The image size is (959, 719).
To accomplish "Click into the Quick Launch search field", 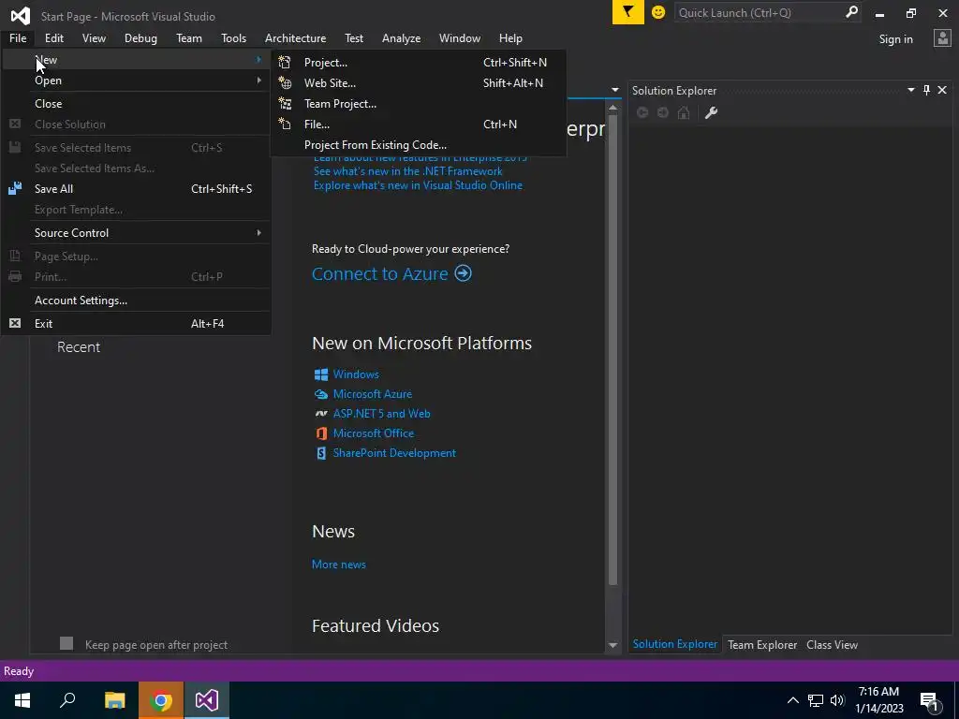I will [x=759, y=12].
